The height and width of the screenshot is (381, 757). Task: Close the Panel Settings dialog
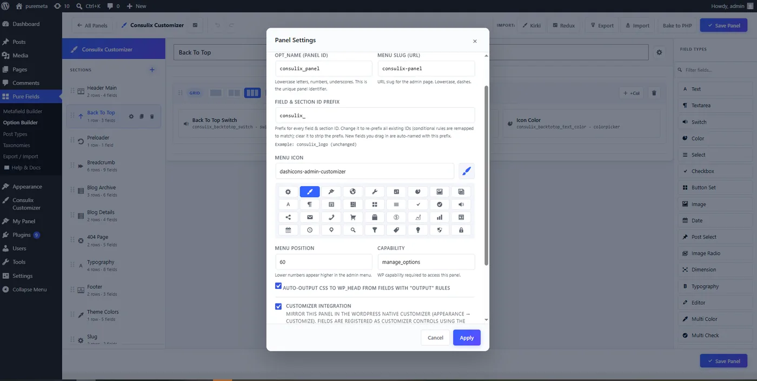point(475,41)
